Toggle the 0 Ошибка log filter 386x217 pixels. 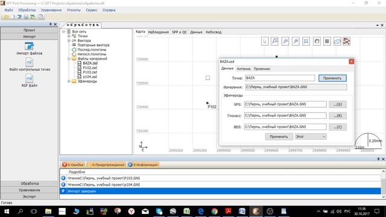click(x=73, y=165)
